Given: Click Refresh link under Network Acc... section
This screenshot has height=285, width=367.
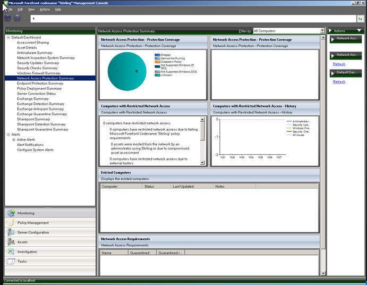Looking at the screenshot, I should coord(339,64).
